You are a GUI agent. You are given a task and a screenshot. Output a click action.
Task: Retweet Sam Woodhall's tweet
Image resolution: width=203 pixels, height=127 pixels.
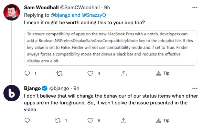tap(60, 74)
